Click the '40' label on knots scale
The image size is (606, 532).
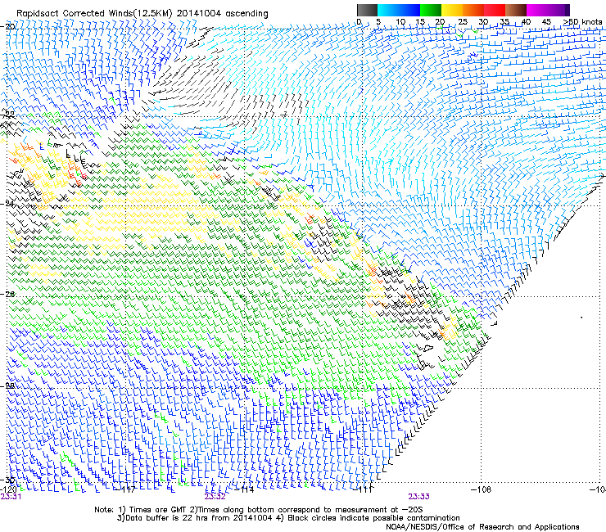click(x=526, y=22)
